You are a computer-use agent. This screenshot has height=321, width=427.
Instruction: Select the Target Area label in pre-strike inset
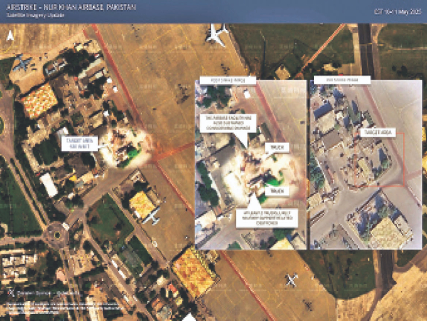point(374,133)
